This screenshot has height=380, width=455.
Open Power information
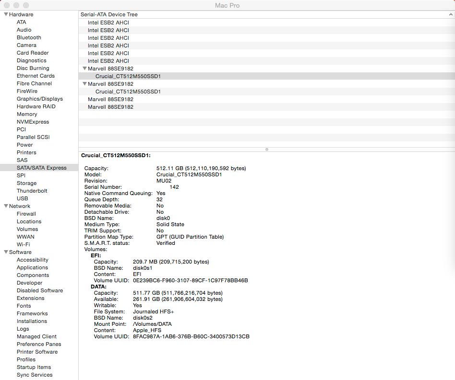(x=24, y=145)
